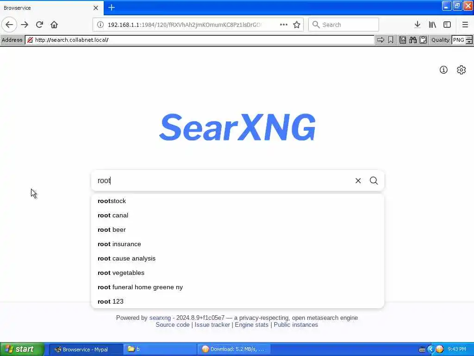Open the site information icon in URL bar
The width and height of the screenshot is (474, 356).
tap(100, 25)
